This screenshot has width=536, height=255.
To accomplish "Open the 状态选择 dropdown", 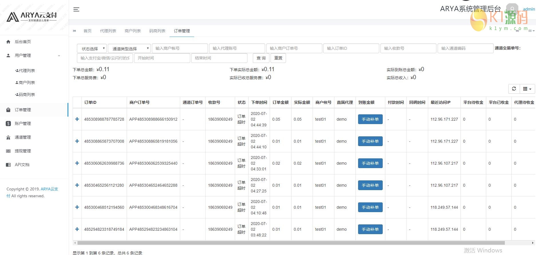I will point(92,48).
